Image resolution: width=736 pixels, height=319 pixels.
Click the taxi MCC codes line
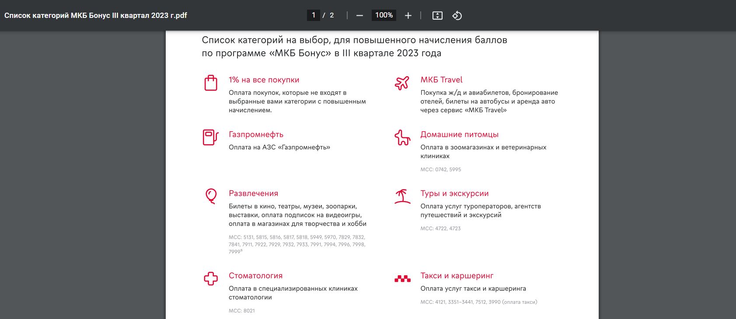click(x=479, y=302)
